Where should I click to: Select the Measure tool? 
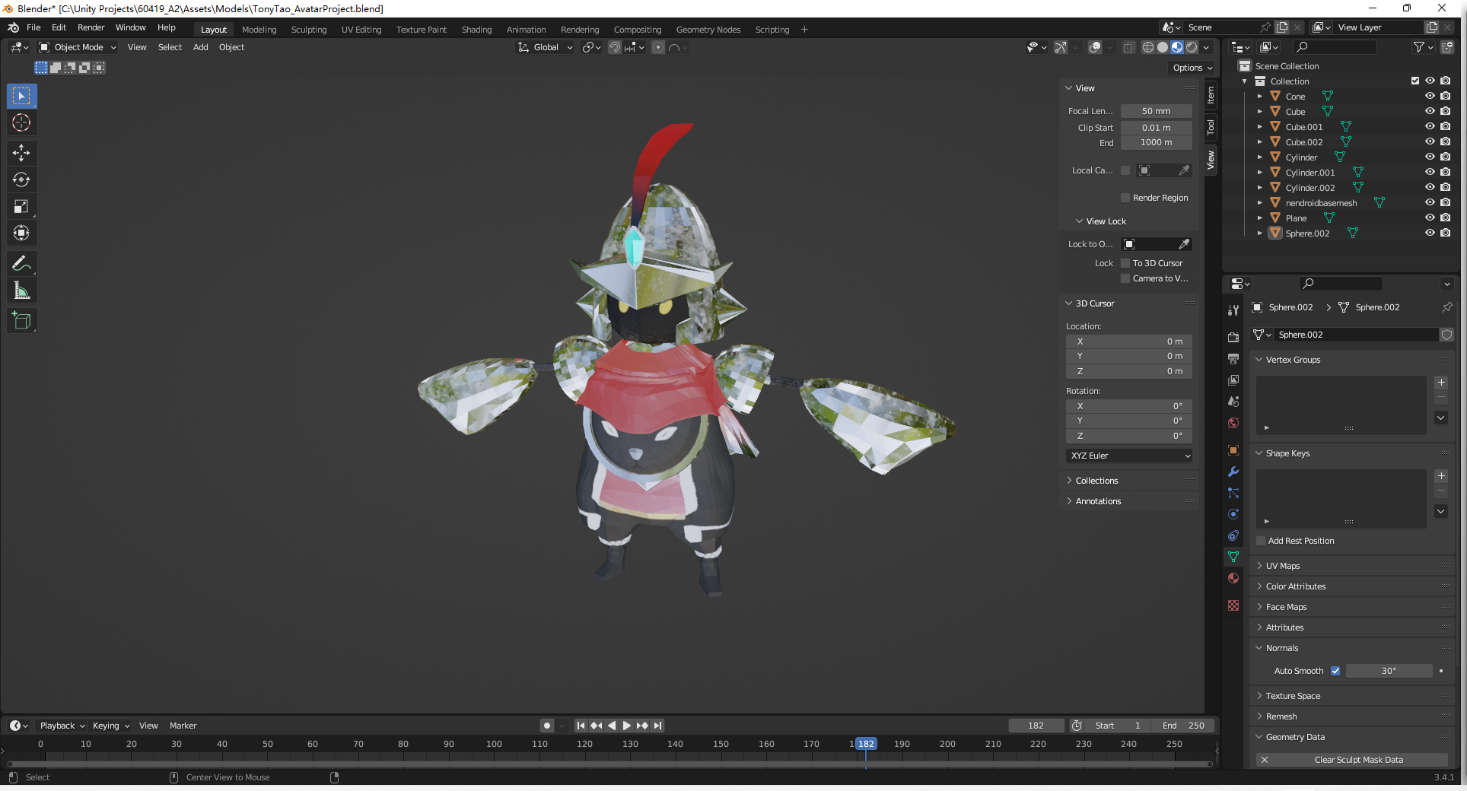click(21, 291)
